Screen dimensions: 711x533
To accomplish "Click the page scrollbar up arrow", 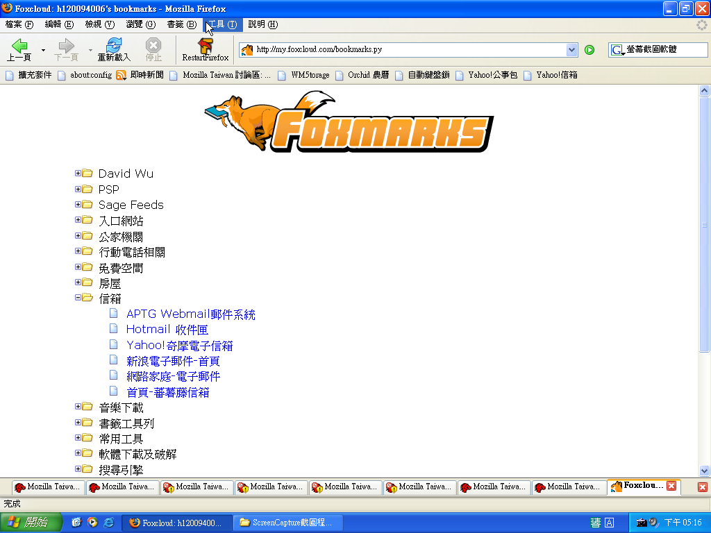I will pyautogui.click(x=704, y=90).
